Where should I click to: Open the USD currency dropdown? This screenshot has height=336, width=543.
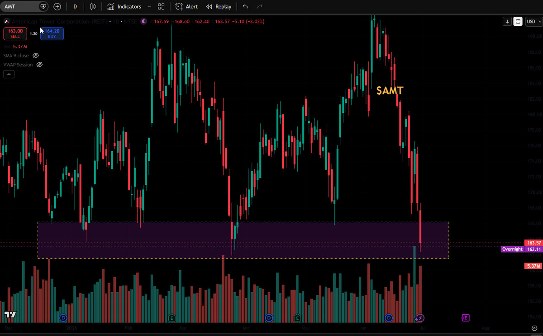tap(533, 21)
